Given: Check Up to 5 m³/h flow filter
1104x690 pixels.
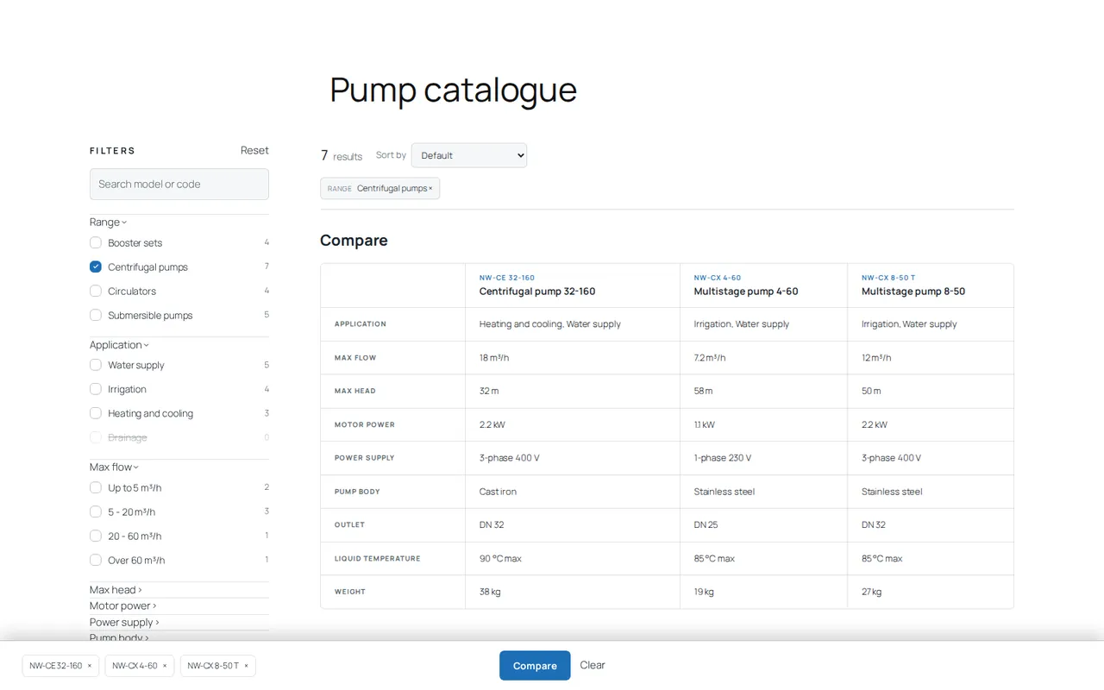Looking at the screenshot, I should [x=96, y=488].
